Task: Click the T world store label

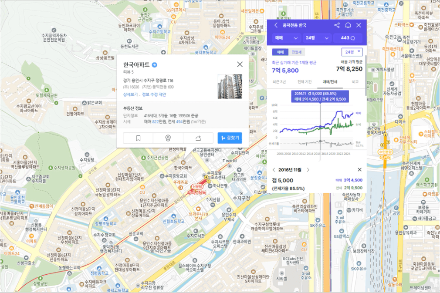Action: tap(230, 161)
